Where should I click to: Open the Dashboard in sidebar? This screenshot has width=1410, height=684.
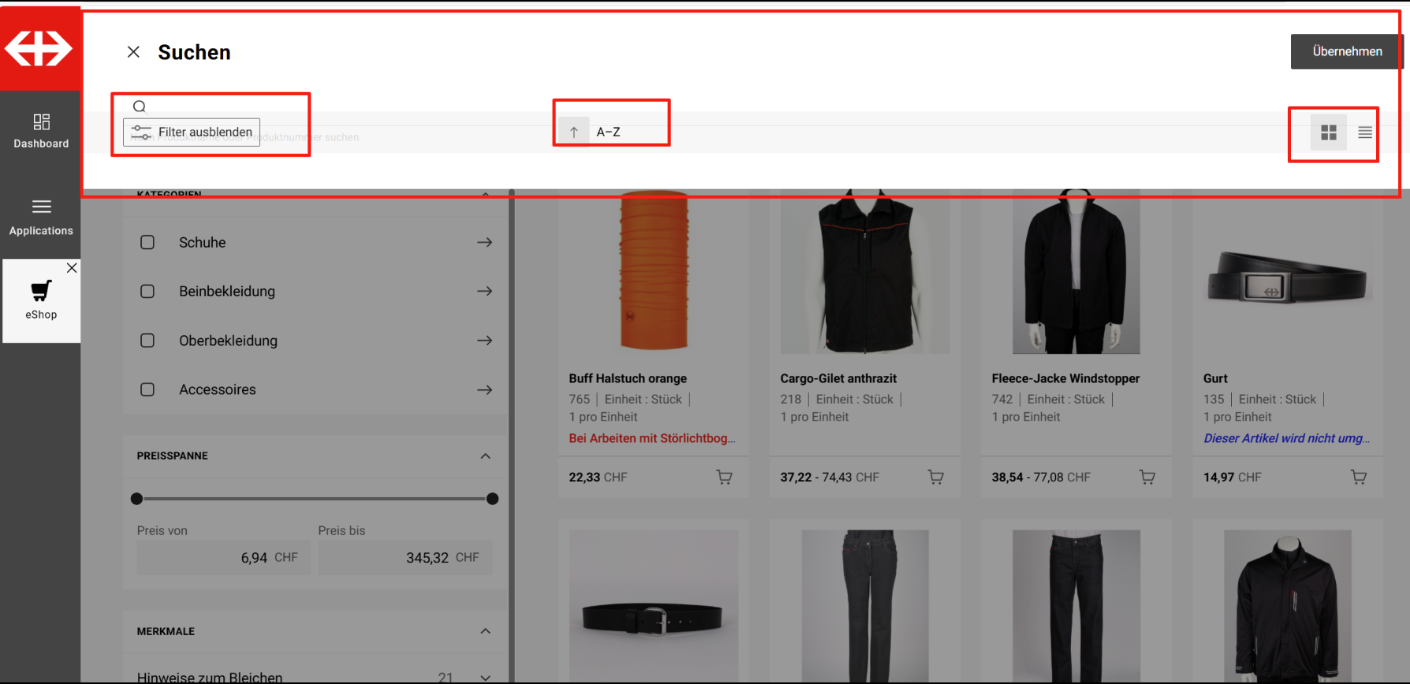click(41, 131)
